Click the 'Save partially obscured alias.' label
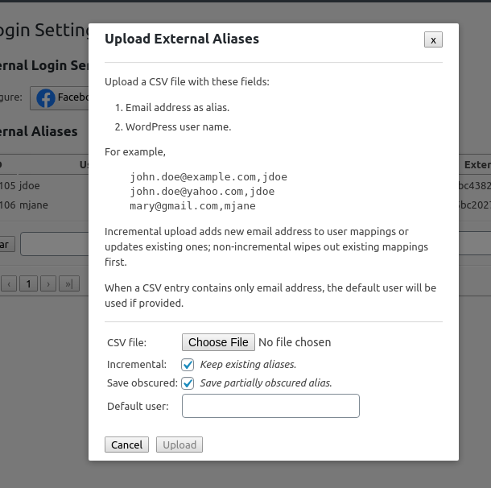Image resolution: width=491 pixels, height=488 pixels. point(266,383)
